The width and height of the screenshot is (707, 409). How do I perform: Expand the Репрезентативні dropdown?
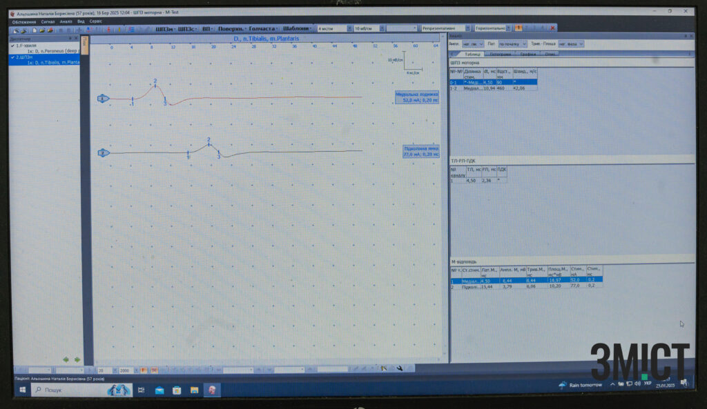click(x=468, y=28)
